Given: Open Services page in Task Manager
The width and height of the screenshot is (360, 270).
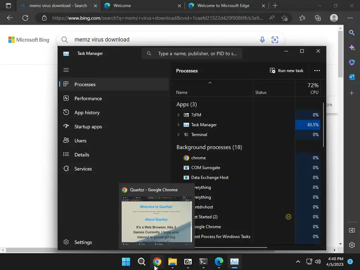Looking at the screenshot, I should (114, 169).
